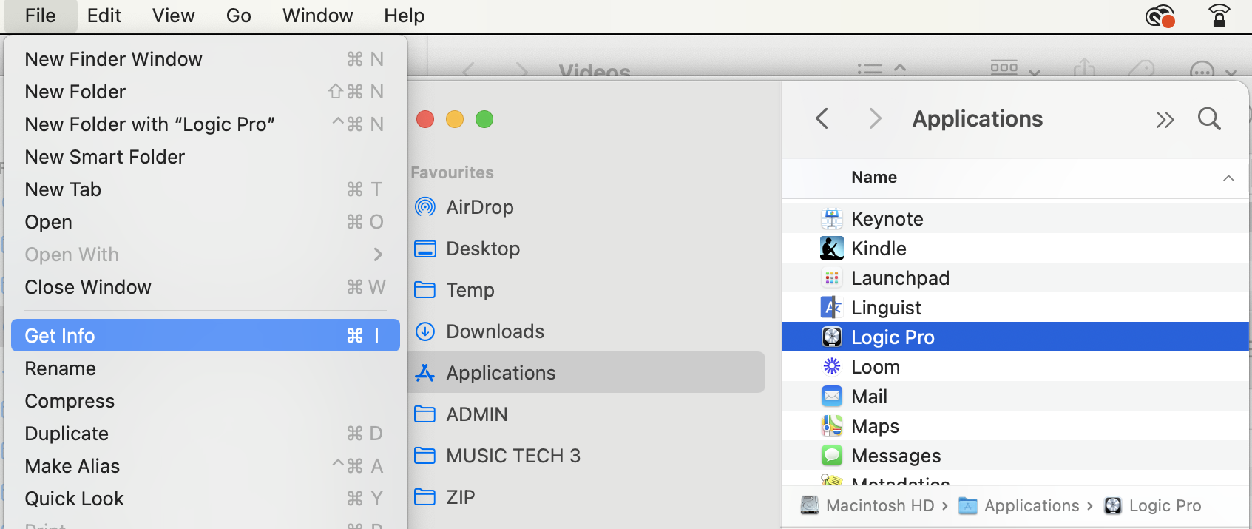Expand the Open With submenu arrow
Image resolution: width=1252 pixels, height=529 pixels.
378,255
